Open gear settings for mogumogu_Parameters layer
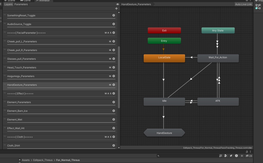The image size is (263, 163). coord(114,76)
